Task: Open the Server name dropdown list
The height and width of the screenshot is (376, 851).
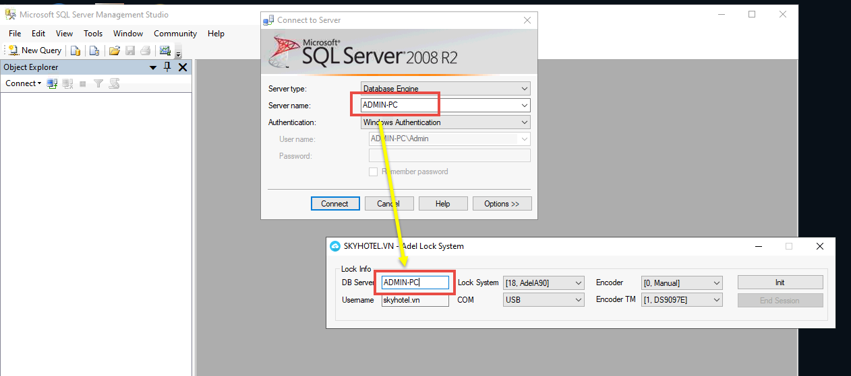Action: 524,106
